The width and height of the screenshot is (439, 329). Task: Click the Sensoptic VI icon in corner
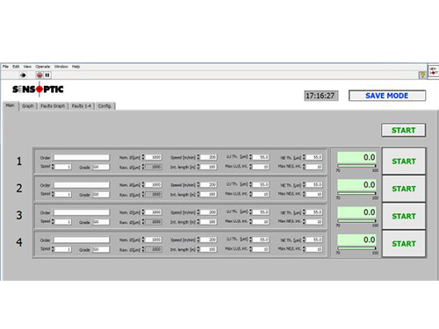point(434,71)
